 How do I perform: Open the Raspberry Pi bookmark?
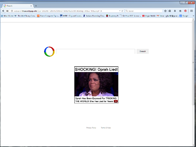pos(112,16)
